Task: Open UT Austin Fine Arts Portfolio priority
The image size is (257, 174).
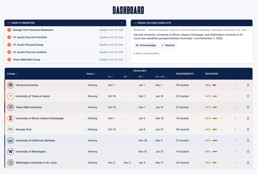Action: [65, 37]
